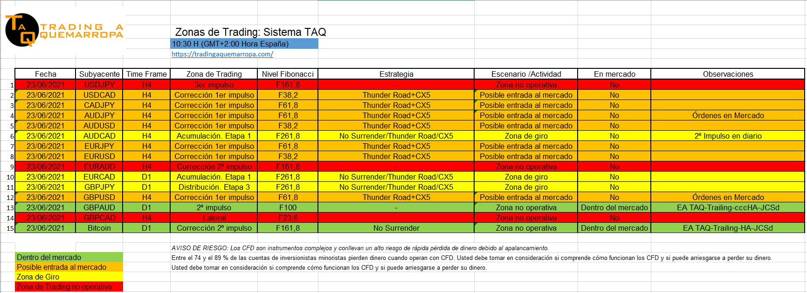Select the GBPAUD cell in the green row

click(99, 207)
